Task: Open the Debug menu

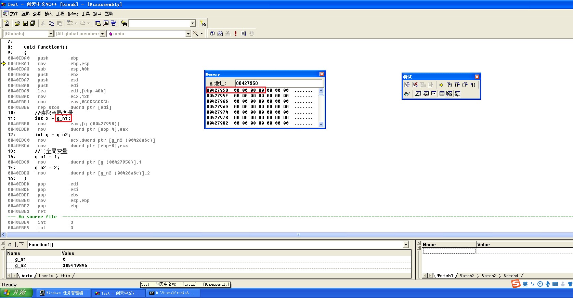Action: [73, 14]
